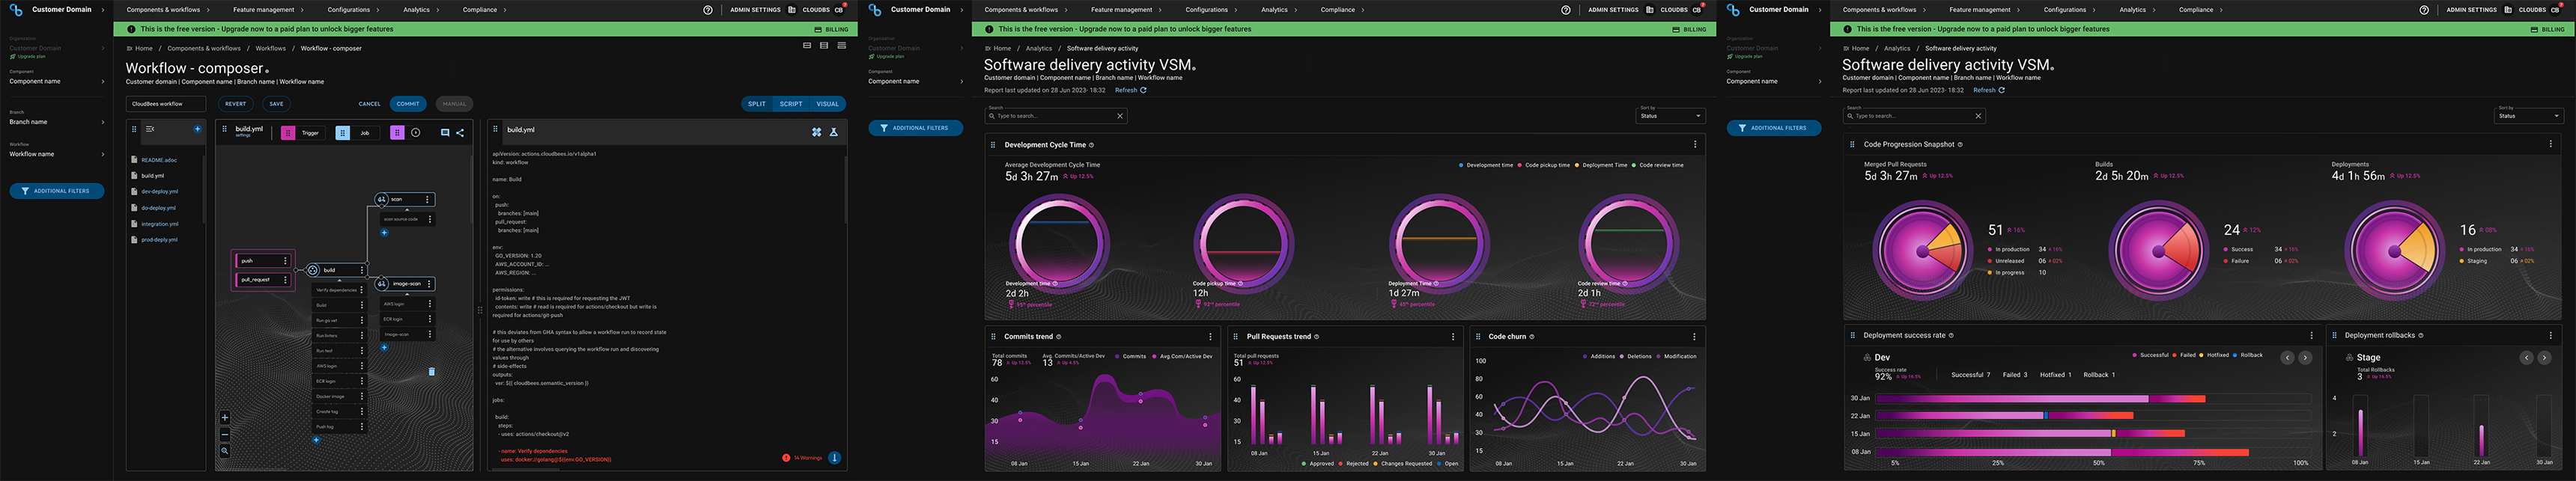Viewport: 2576px width, 481px height.
Task: Zoom out of the workflow canvas
Action: tap(225, 434)
